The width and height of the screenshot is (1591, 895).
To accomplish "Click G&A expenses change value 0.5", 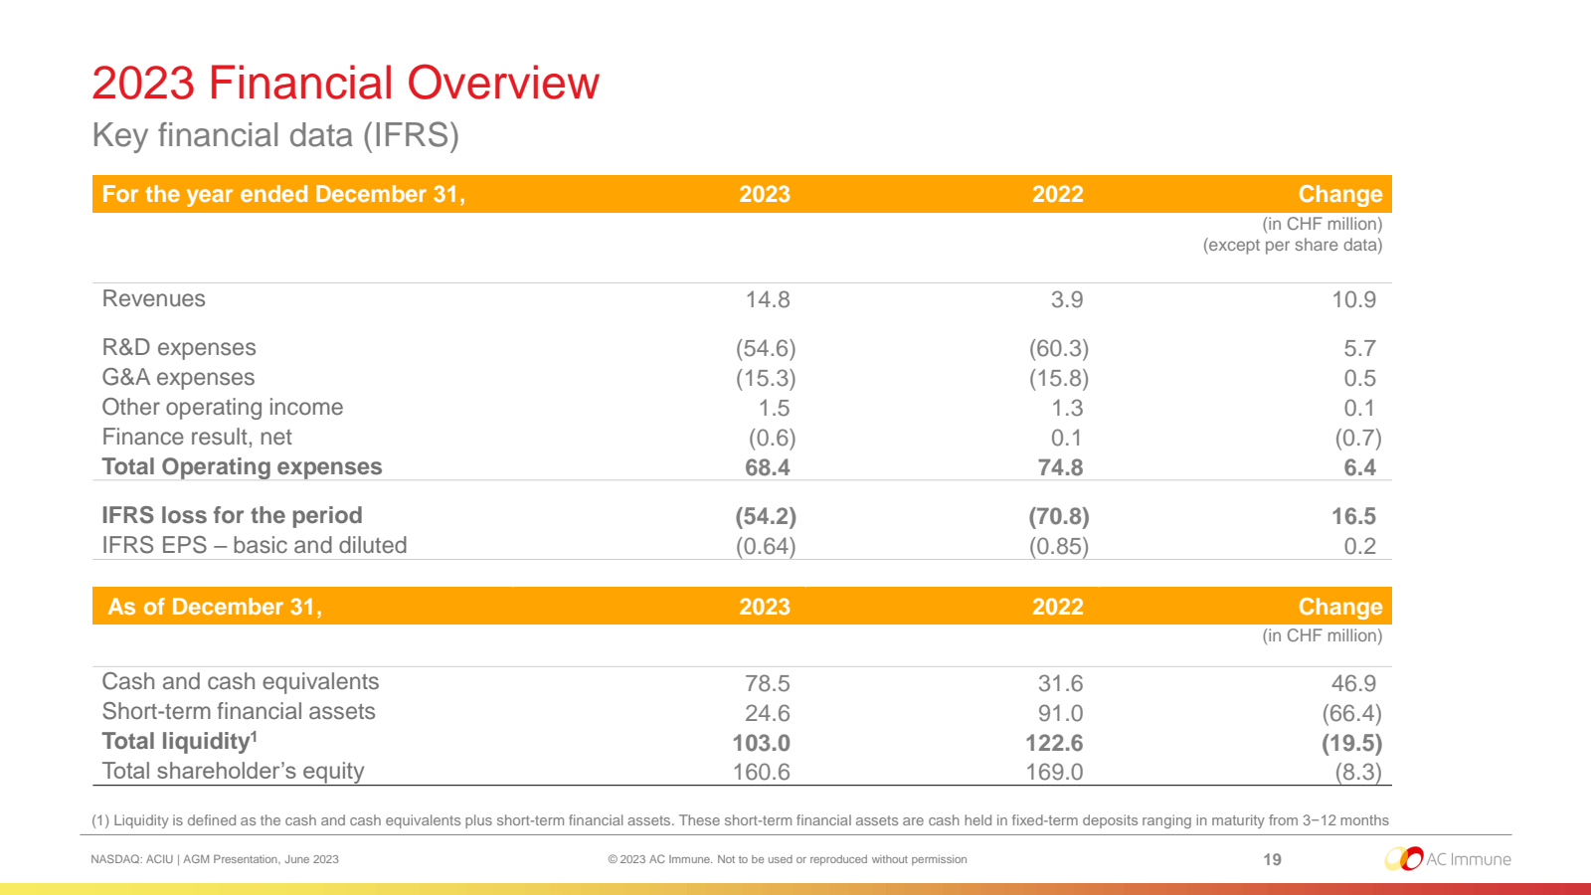I will pyautogui.click(x=1359, y=379).
